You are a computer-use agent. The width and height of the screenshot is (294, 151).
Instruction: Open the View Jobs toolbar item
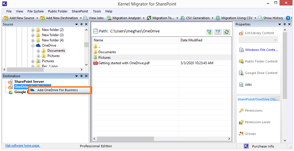[x=93, y=18]
